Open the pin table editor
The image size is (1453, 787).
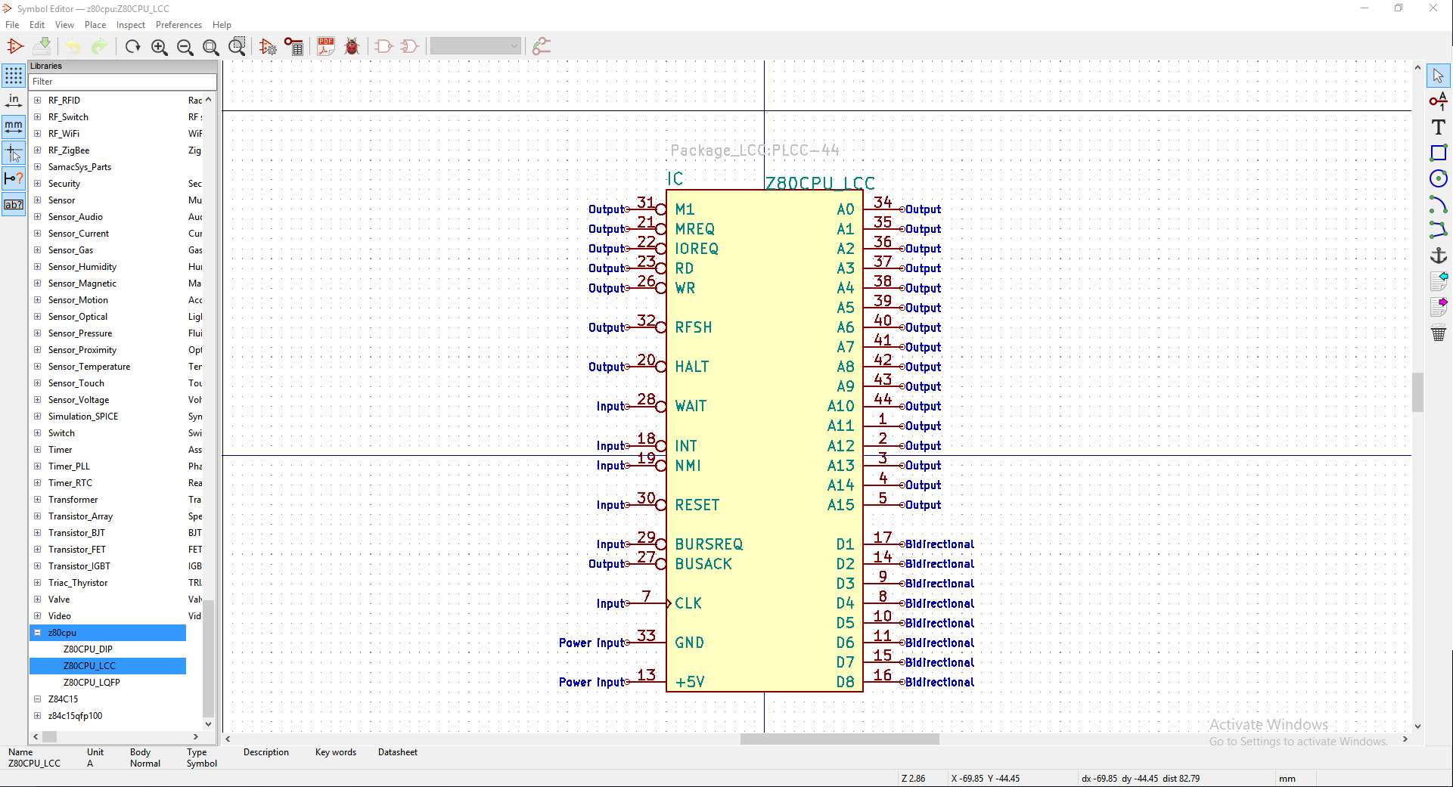[x=294, y=47]
